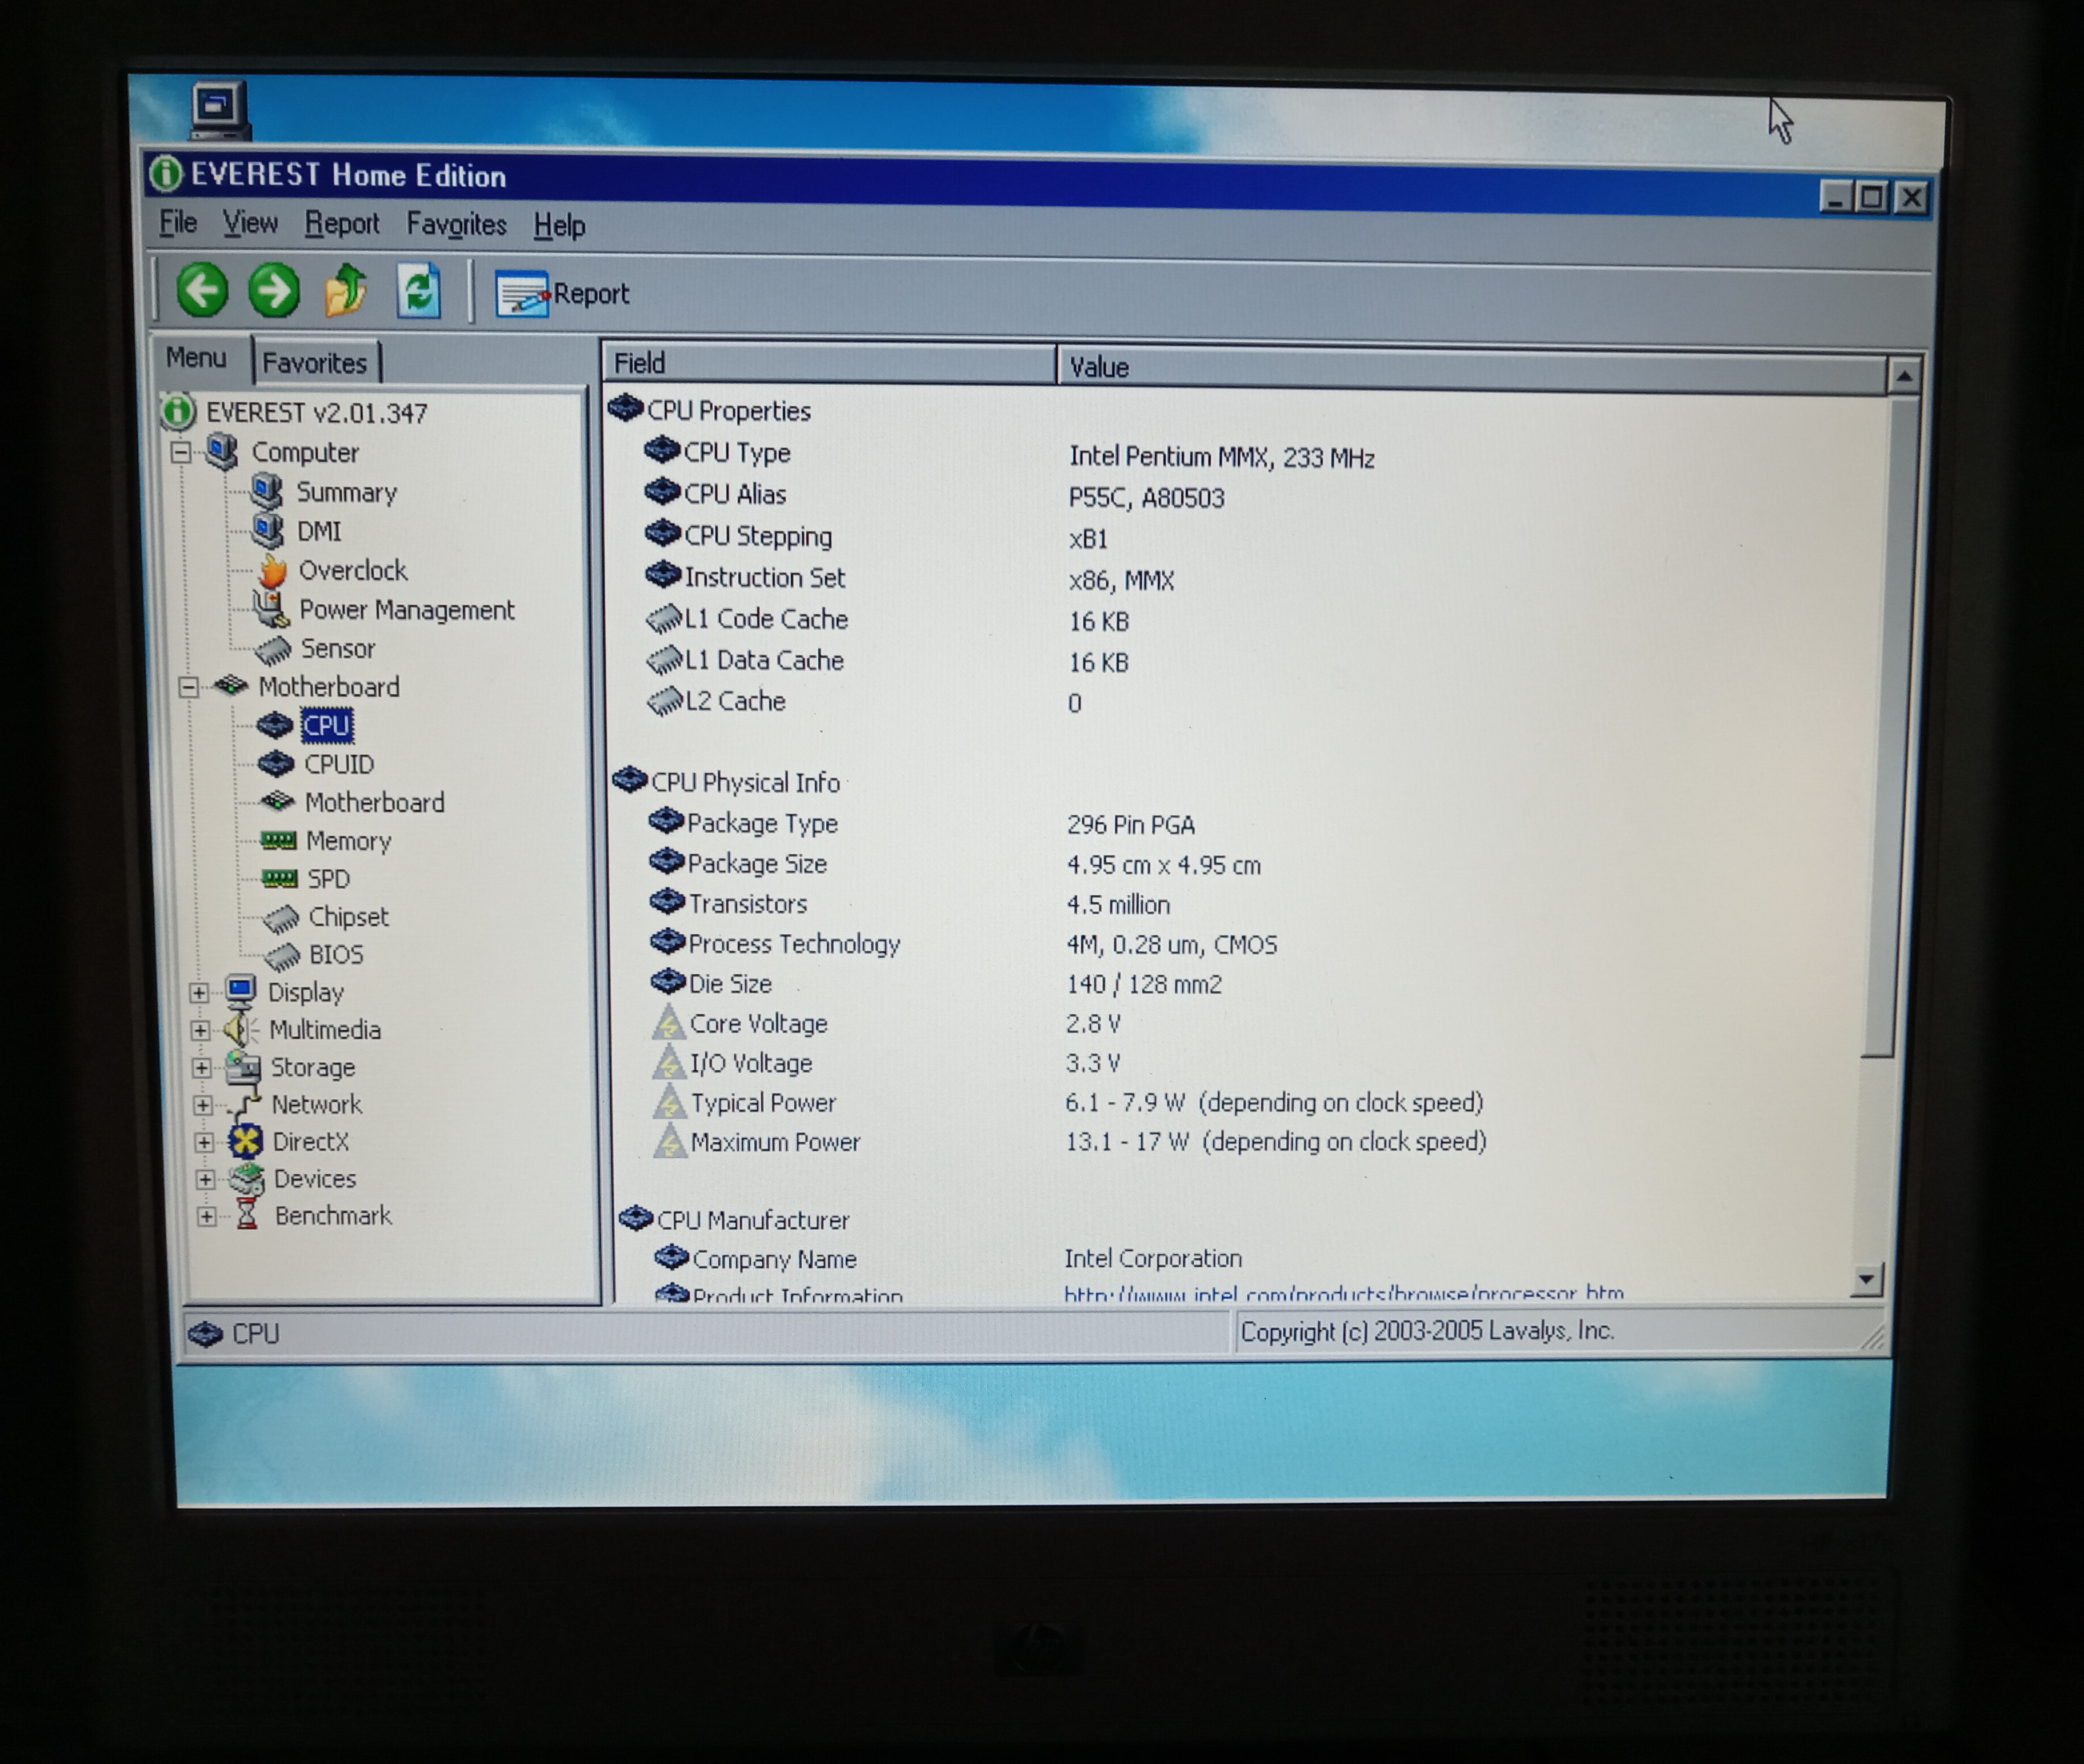This screenshot has height=1764, width=2084.
Task: Open the Sensor page
Action: [x=337, y=649]
